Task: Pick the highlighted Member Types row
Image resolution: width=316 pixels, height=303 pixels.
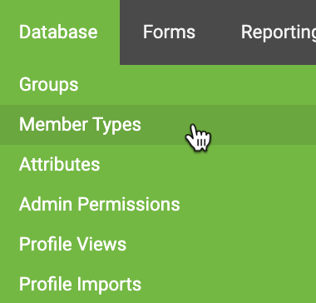Action: [158, 125]
